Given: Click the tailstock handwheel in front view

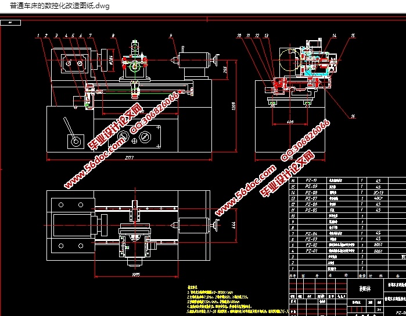Looking at the screenshot, I should click(x=215, y=59).
